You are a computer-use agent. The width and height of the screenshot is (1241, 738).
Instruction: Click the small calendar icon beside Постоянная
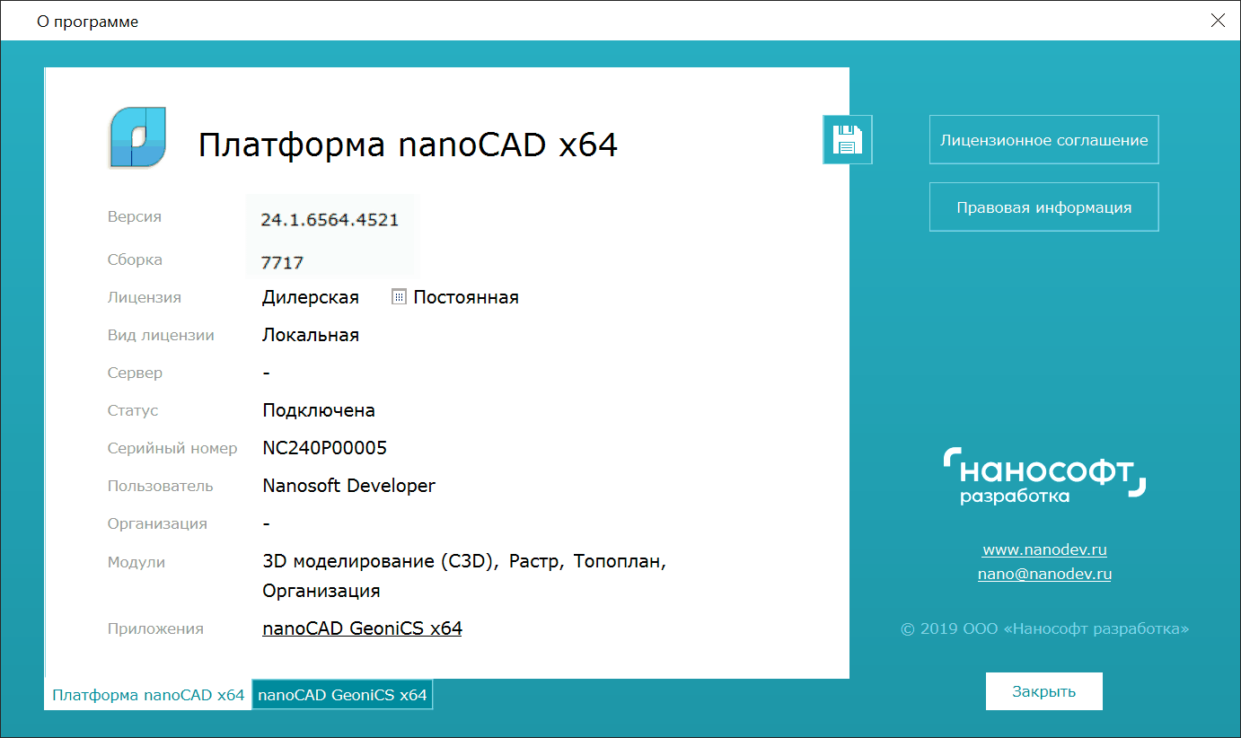pos(397,296)
